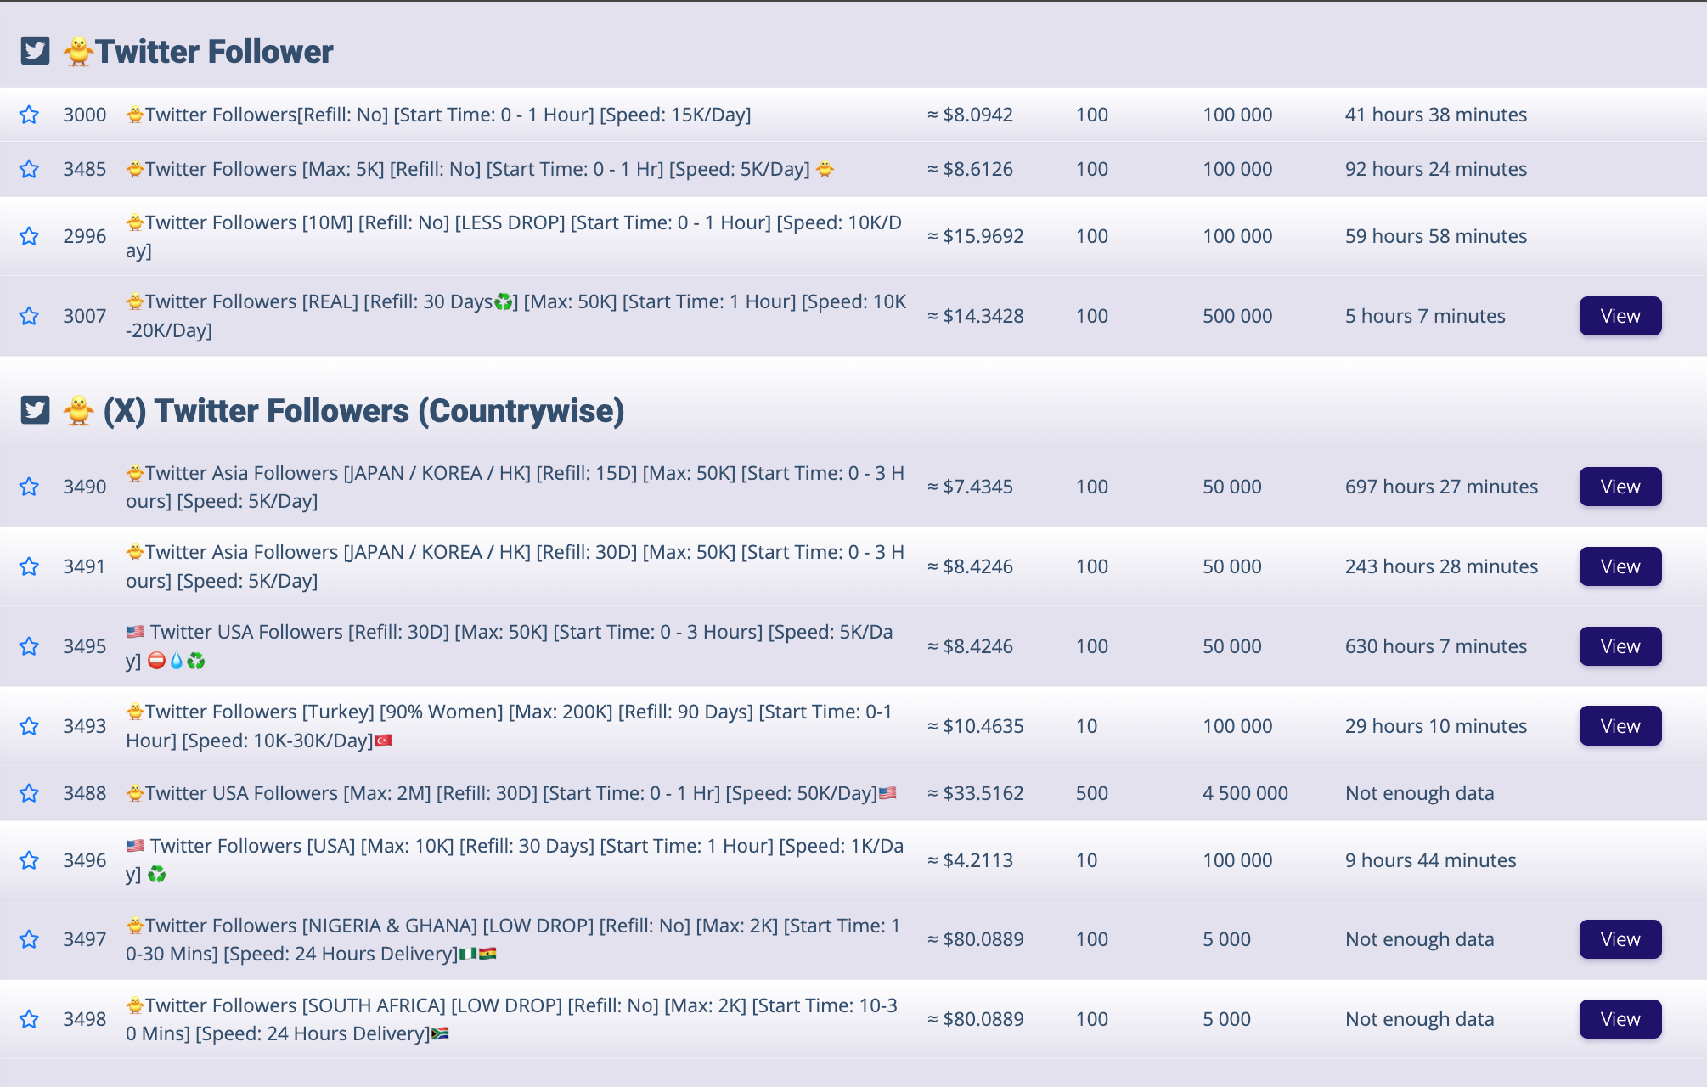Click the star for service 3495
The height and width of the screenshot is (1087, 1707).
click(29, 646)
